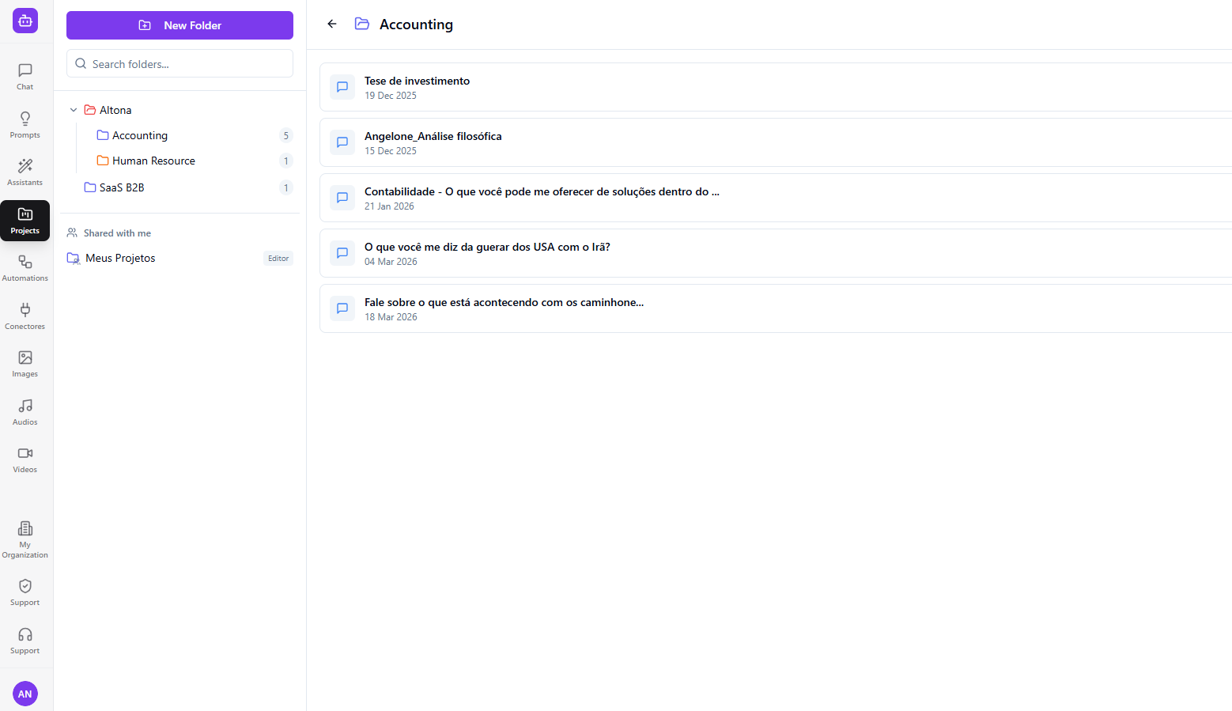The image size is (1232, 711).
Task: Open Automations
Action: coord(25,268)
